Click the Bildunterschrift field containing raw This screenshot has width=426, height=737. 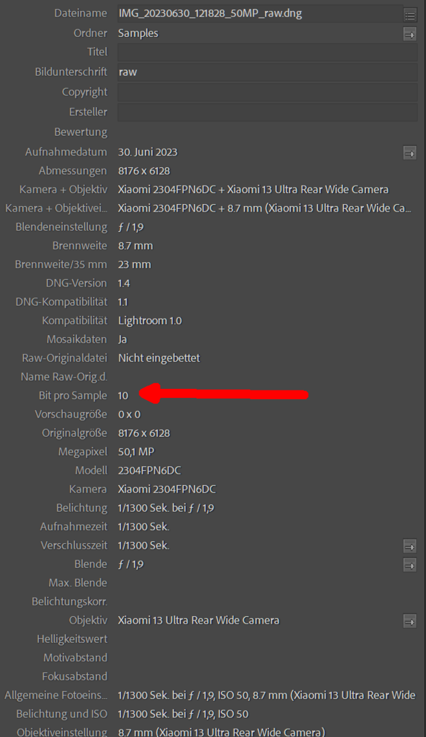(x=266, y=72)
